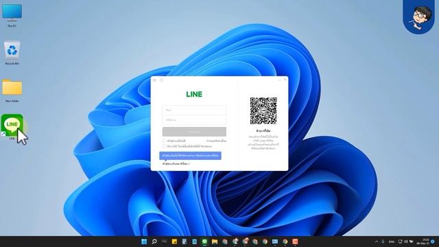Click the email input field in LINE login
Image resolution: width=439 pixels, height=247 pixels.
tap(194, 110)
